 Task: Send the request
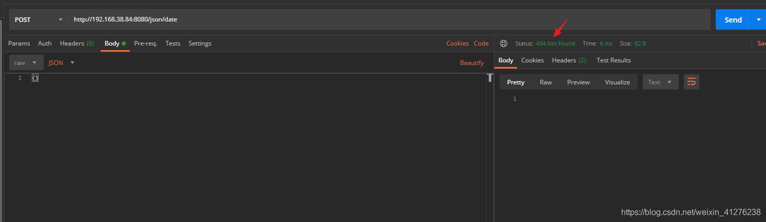[x=733, y=19]
